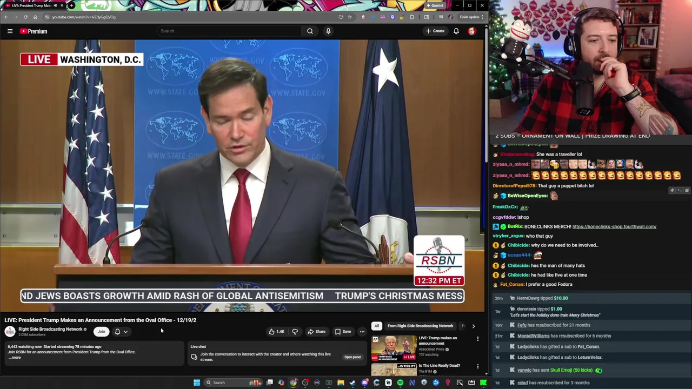The width and height of the screenshot is (692, 389).
Task: Open the browser three-dot menu
Action: pos(482,17)
